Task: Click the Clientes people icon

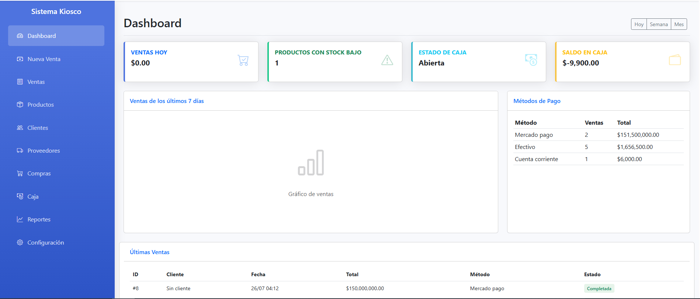Action: (20, 128)
